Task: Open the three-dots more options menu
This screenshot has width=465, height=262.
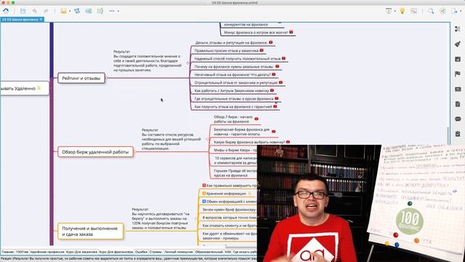Action: [x=112, y=11]
